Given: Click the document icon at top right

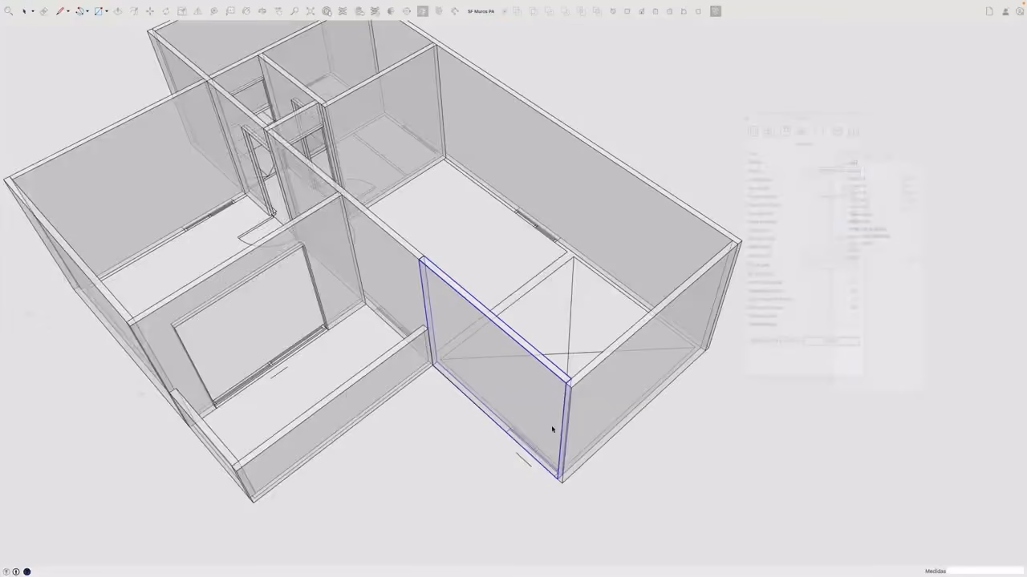Looking at the screenshot, I should point(989,11).
